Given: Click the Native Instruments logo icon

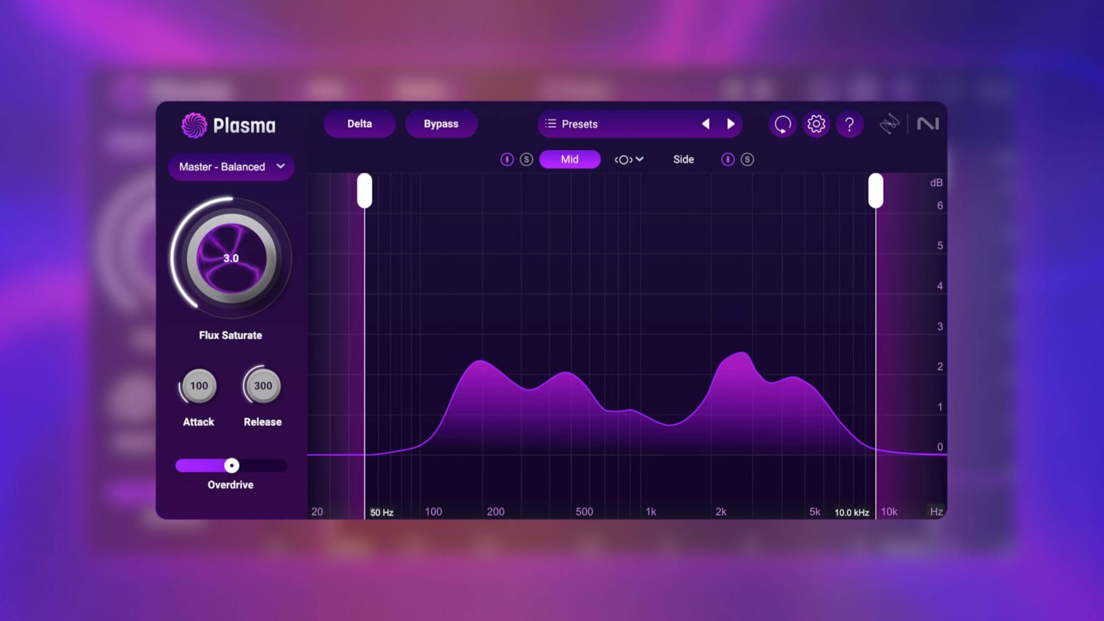Looking at the screenshot, I should coord(928,124).
